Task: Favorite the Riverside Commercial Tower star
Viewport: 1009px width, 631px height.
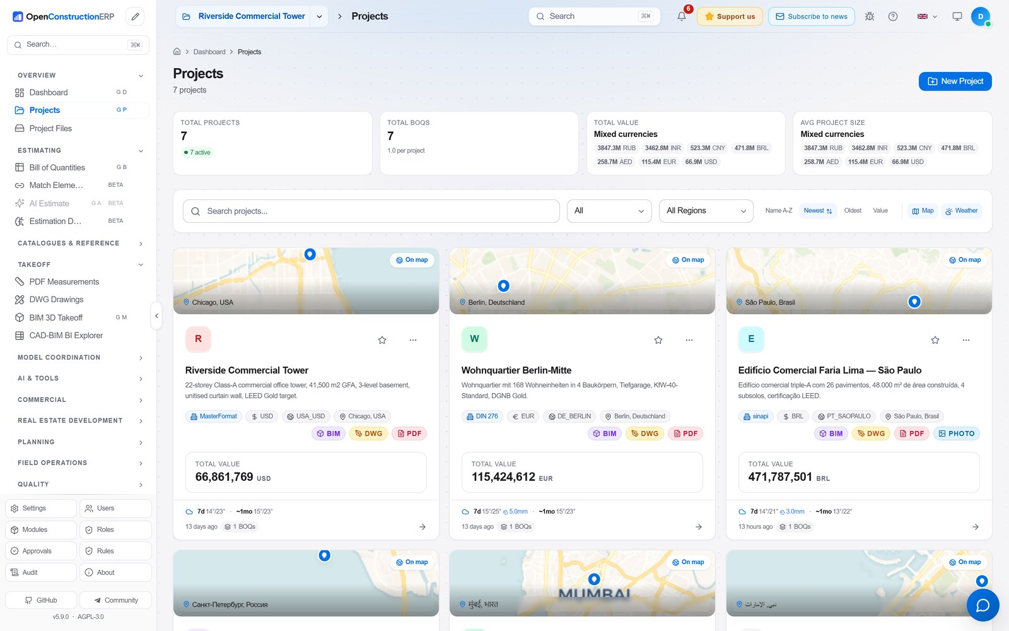Action: pyautogui.click(x=382, y=340)
